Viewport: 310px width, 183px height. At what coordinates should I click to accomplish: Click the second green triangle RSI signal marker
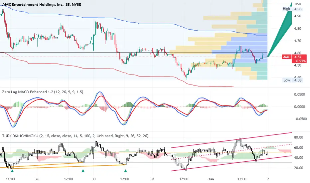83,171
